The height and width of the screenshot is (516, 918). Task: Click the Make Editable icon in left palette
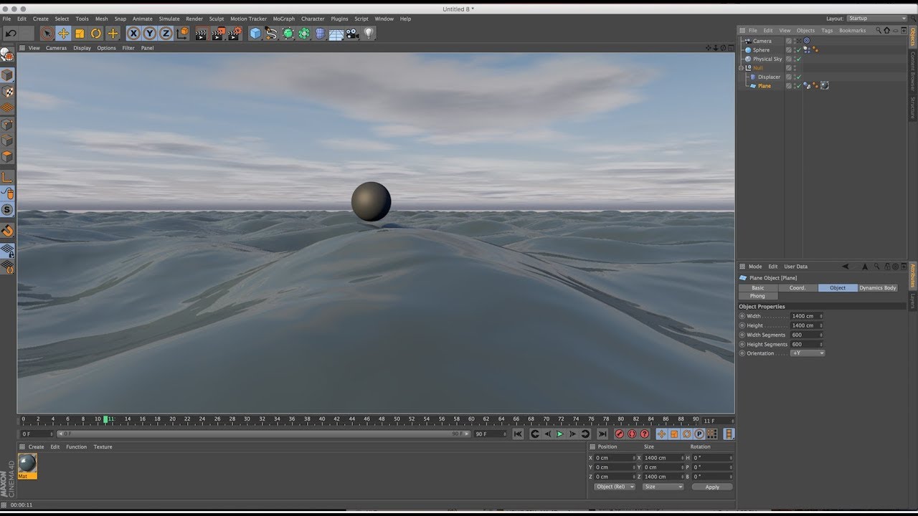click(x=7, y=54)
